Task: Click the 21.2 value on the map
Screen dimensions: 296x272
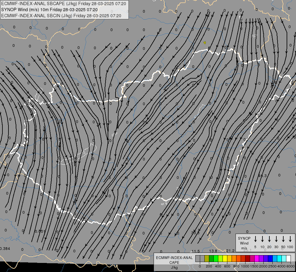Action: (230, 251)
